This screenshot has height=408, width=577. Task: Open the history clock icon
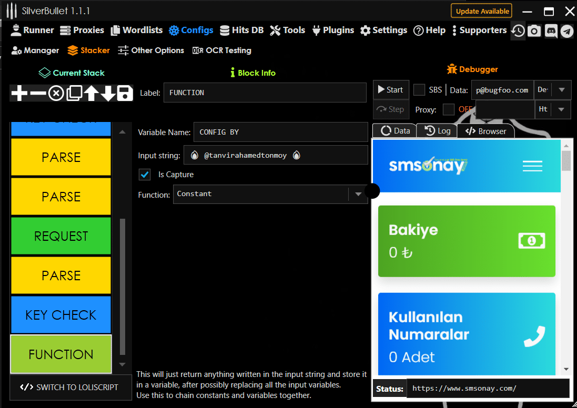[x=518, y=31]
